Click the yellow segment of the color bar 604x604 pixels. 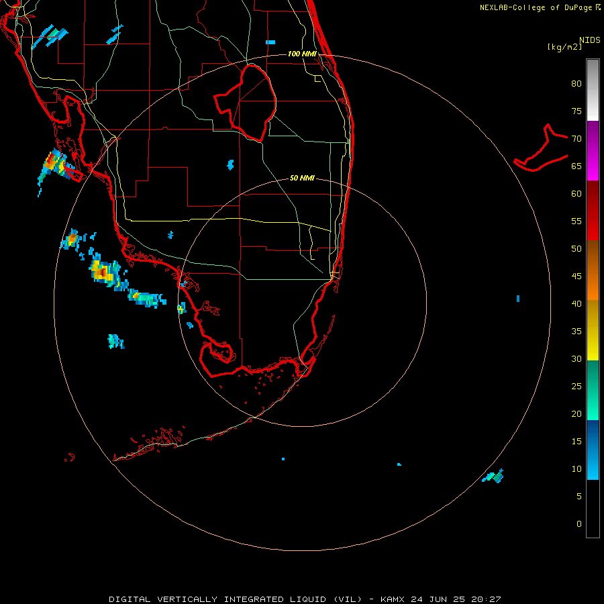[593, 330]
